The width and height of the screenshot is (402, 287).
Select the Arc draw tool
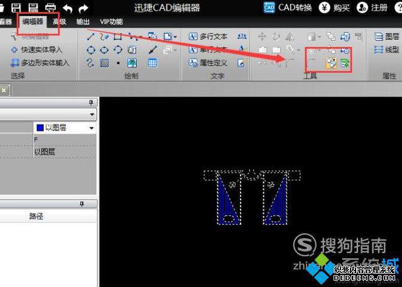click(117, 50)
